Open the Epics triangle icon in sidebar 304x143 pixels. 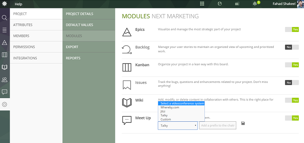[x=5, y=43]
